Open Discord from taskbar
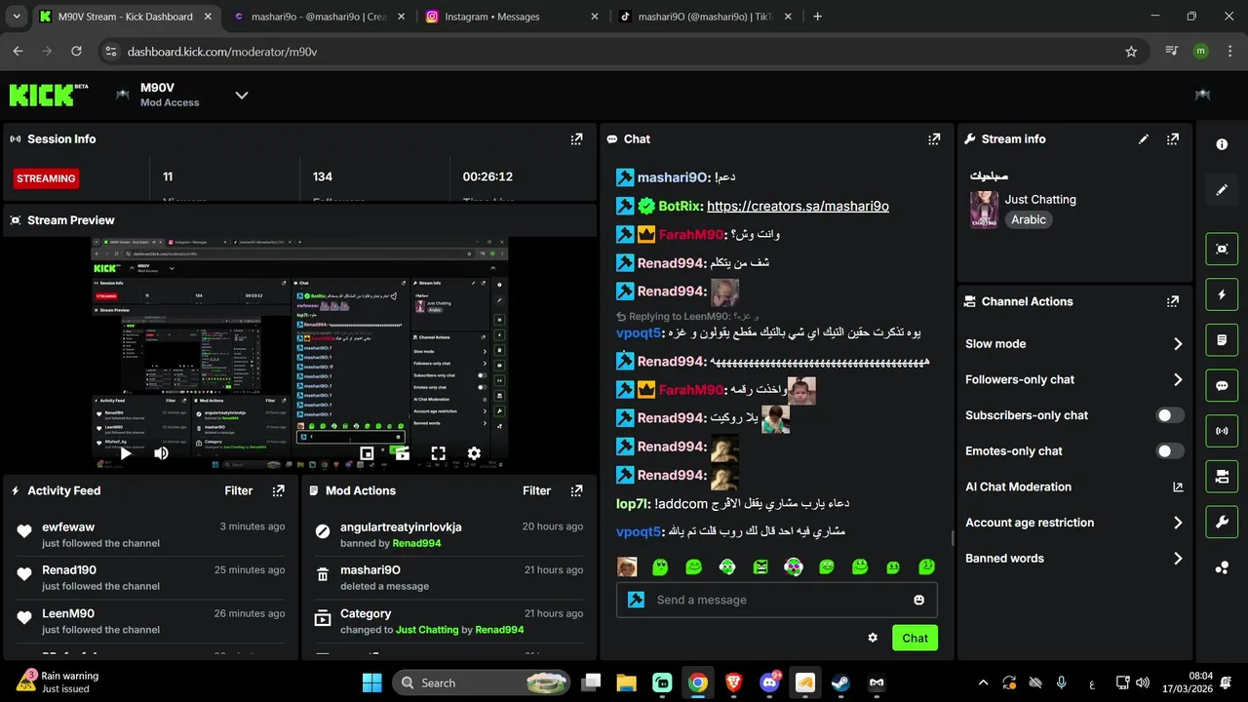The height and width of the screenshot is (702, 1248). [769, 682]
